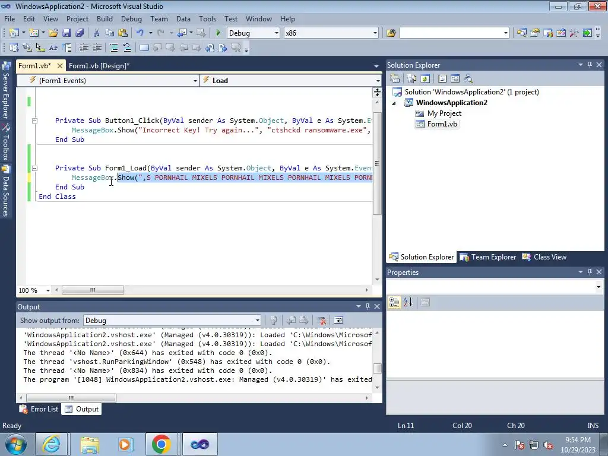Increase line indent using the toolbar icon
Viewport: 608px width, 456px height.
point(97,47)
